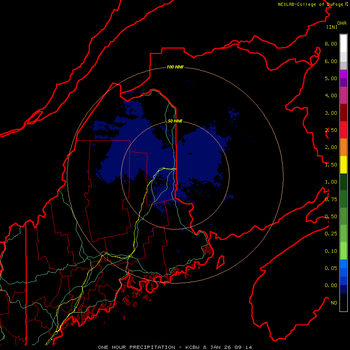
Task: Click the 5.00 legend value
Action: [331, 78]
